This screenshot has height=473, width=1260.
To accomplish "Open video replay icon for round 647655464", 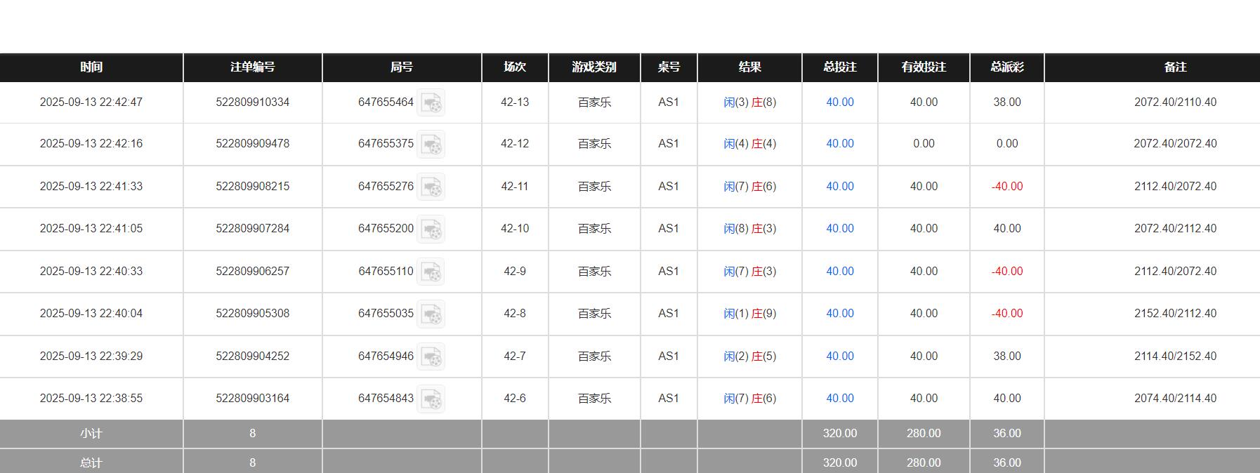I will 431,102.
